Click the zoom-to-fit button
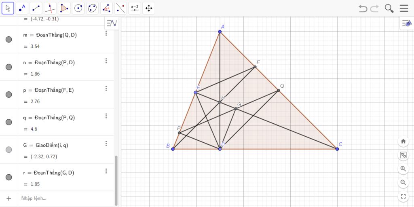 (403, 155)
